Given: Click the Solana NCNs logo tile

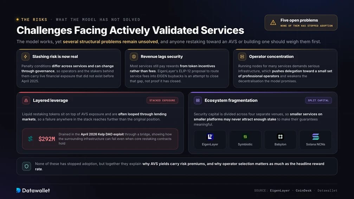Looking at the screenshot, I should click(316, 140).
